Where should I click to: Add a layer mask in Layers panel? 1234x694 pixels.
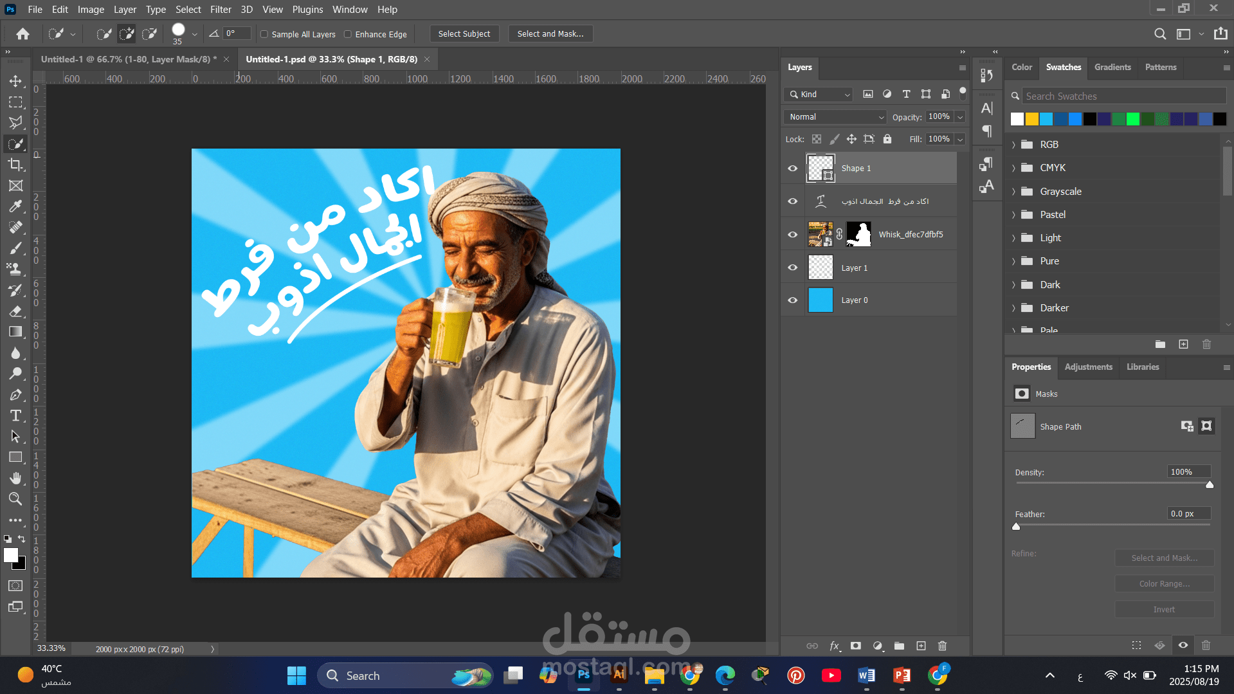(856, 646)
